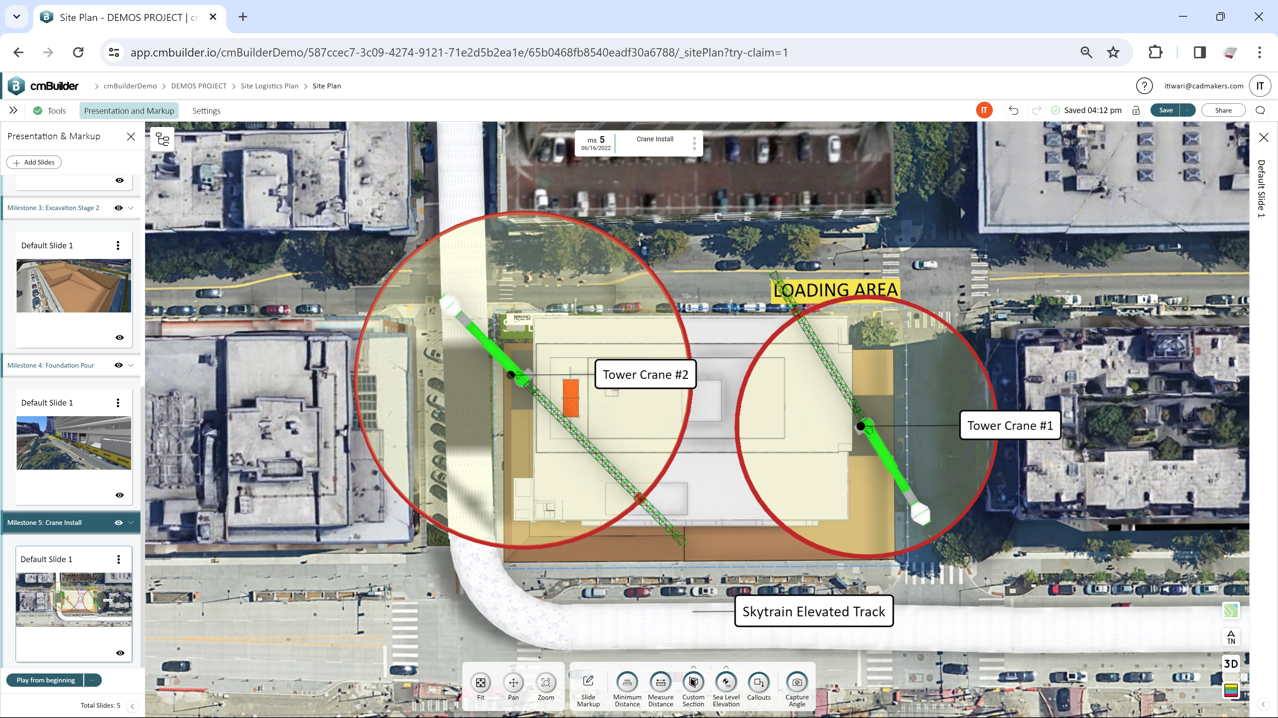This screenshot has height=718, width=1278.
Task: Switch to 3D view mode
Action: point(1231,663)
